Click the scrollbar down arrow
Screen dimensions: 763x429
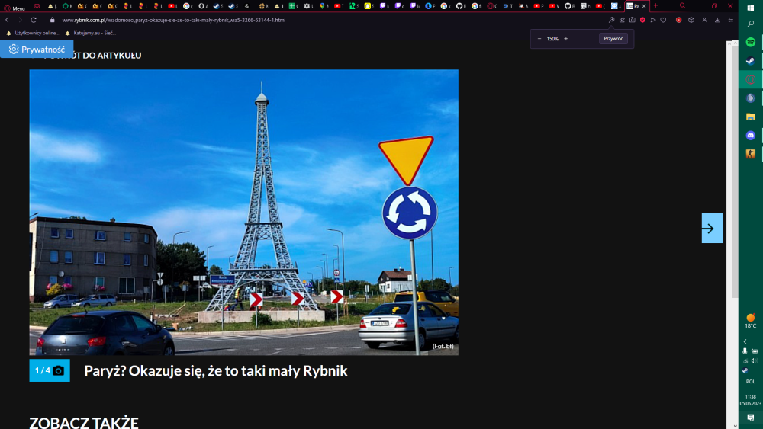point(735,426)
